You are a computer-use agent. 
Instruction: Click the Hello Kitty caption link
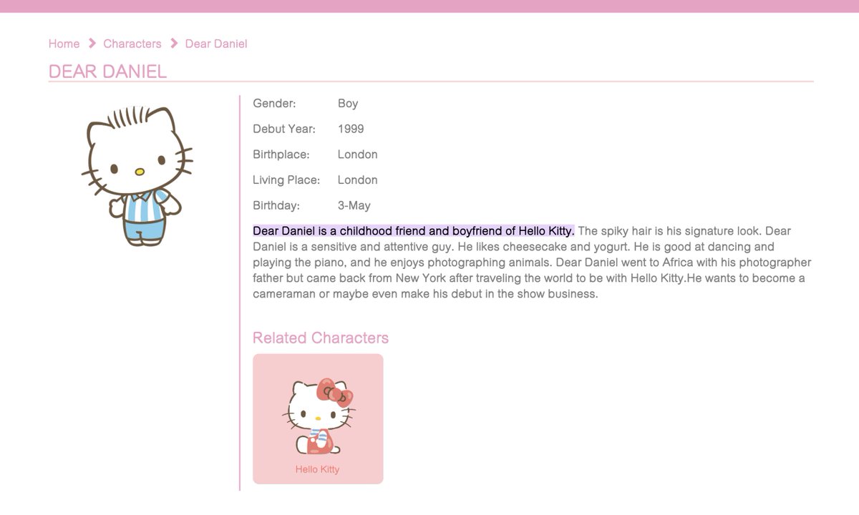pyautogui.click(x=317, y=470)
